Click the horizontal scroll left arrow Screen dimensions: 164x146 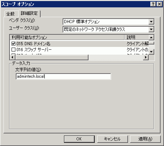12,57
